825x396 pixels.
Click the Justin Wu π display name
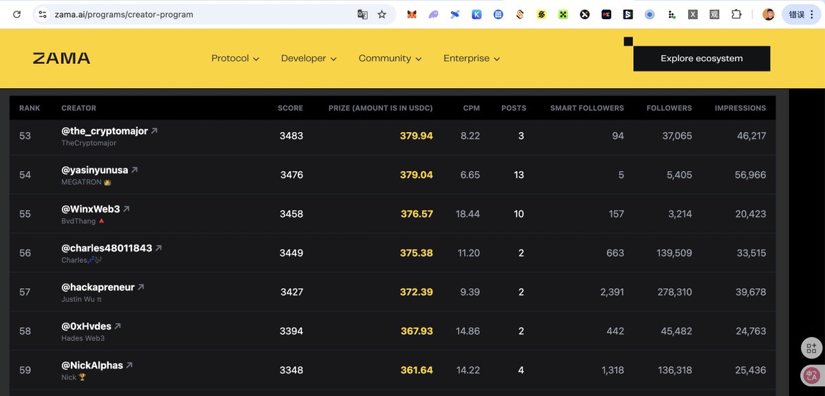coord(81,299)
